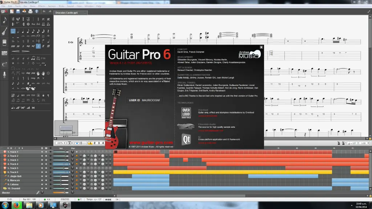Apply the crescendo hairpin icon
Image resolution: width=372 pixels, height=209 pixels.
[x=16, y=51]
